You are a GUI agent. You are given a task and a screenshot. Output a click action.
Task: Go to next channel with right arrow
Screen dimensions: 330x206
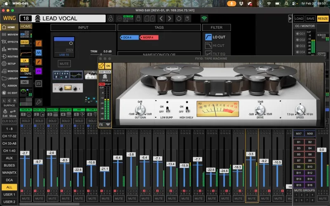(170, 19)
